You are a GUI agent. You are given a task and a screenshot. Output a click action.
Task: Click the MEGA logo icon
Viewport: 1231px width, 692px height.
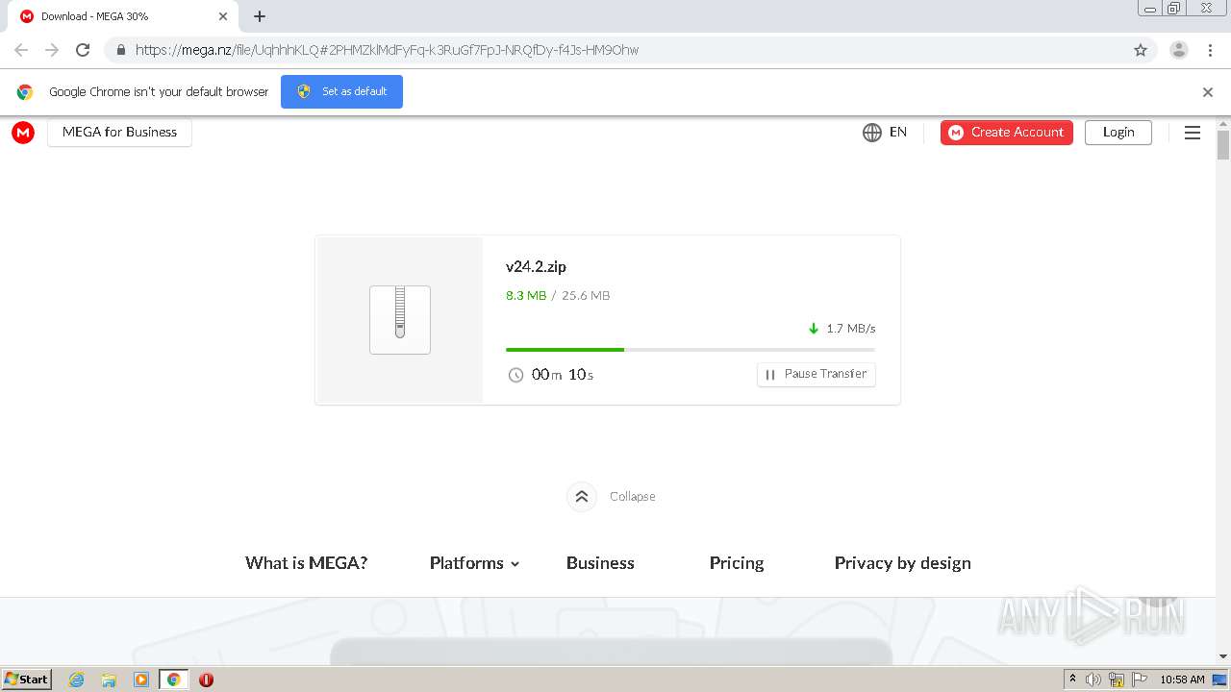(23, 133)
